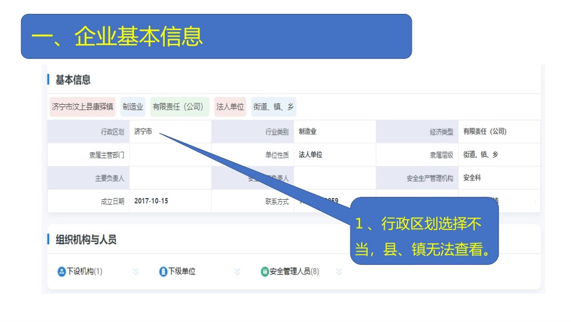571x322 pixels.
Task: Click the 联系方式 field label
Action: tap(276, 201)
